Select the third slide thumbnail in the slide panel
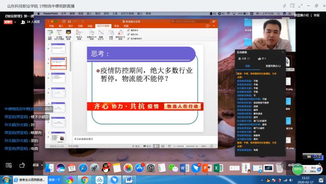Image resolution: width=326 pixels, height=184 pixels. tap(58, 77)
